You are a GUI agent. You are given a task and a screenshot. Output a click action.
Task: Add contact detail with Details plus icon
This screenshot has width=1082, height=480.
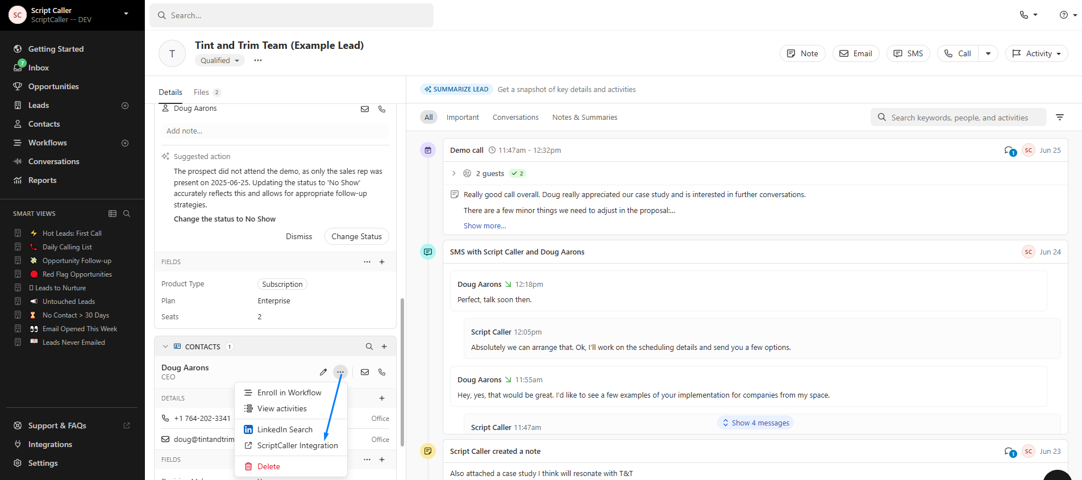(382, 398)
